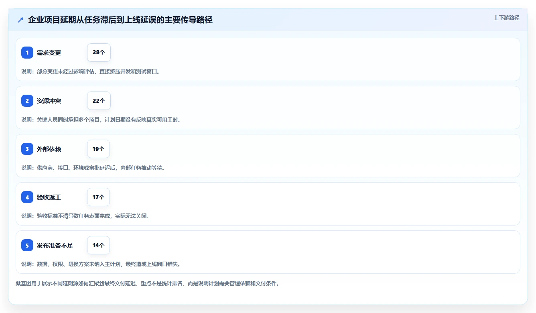Viewport: 536px width, 313px height.
Task: Click the description about 验收标准不清
Action: click(85, 216)
